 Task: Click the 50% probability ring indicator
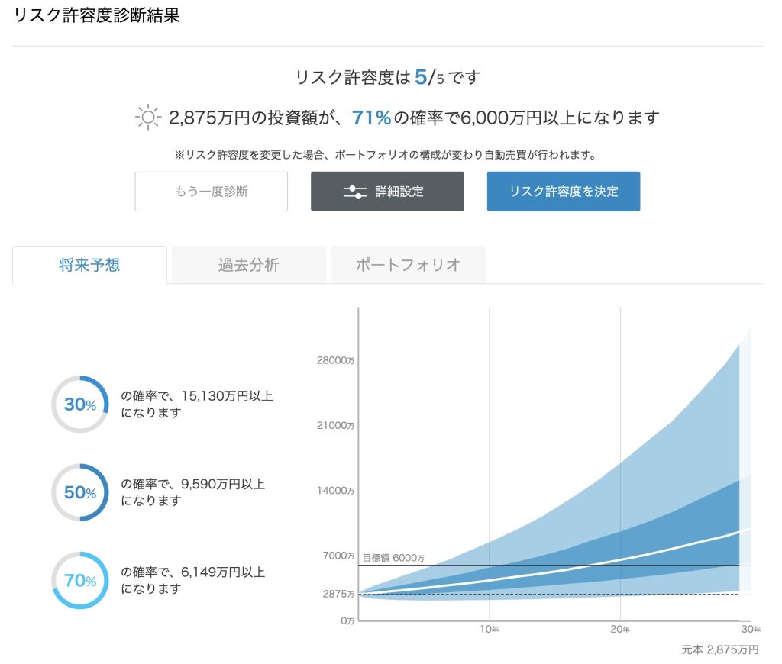(79, 493)
